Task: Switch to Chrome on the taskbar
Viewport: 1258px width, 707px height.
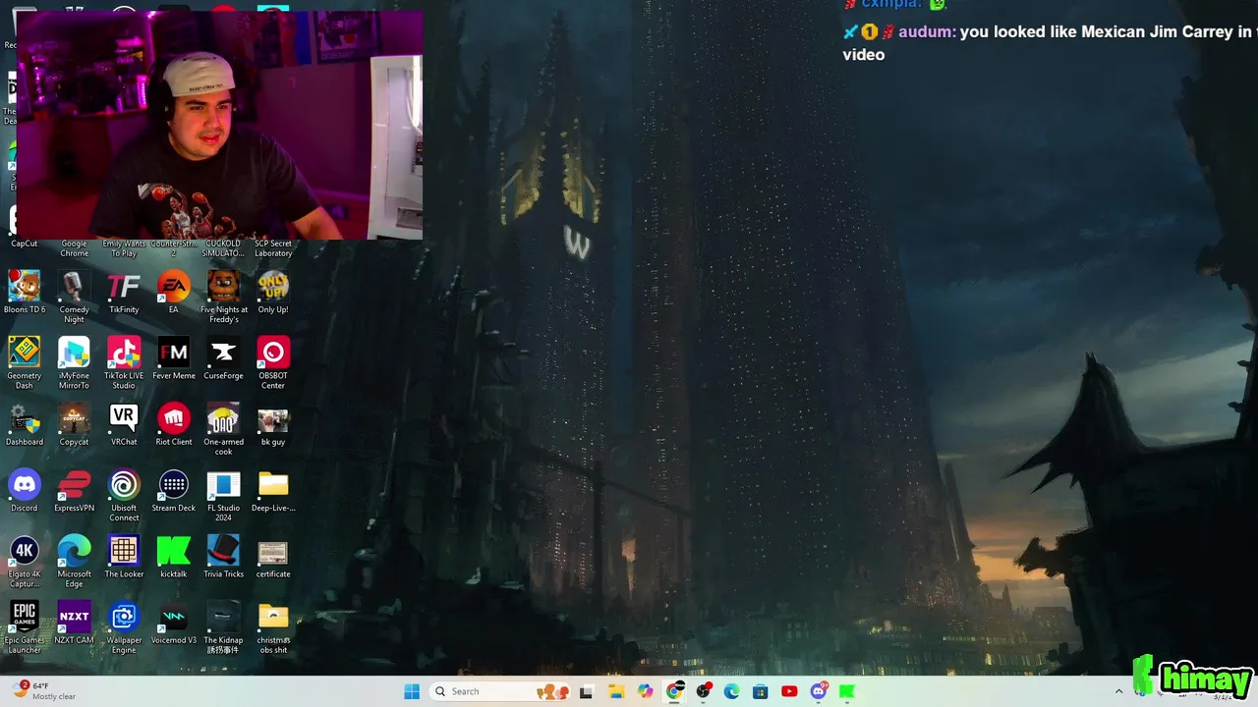Action: click(674, 691)
